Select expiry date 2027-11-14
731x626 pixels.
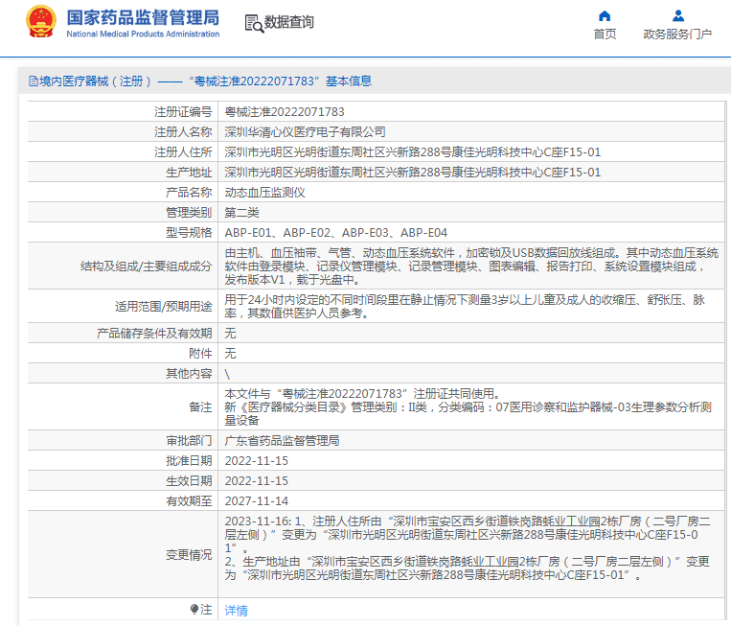(257, 500)
